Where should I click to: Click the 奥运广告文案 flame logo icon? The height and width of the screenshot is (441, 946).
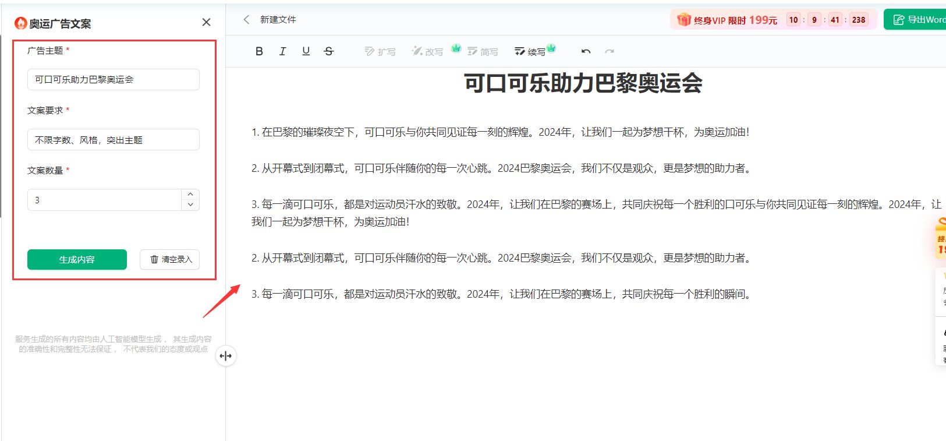(21, 23)
